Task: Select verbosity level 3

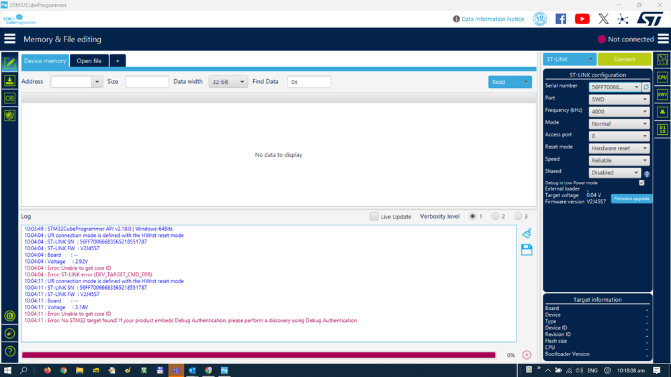Action: pos(518,216)
